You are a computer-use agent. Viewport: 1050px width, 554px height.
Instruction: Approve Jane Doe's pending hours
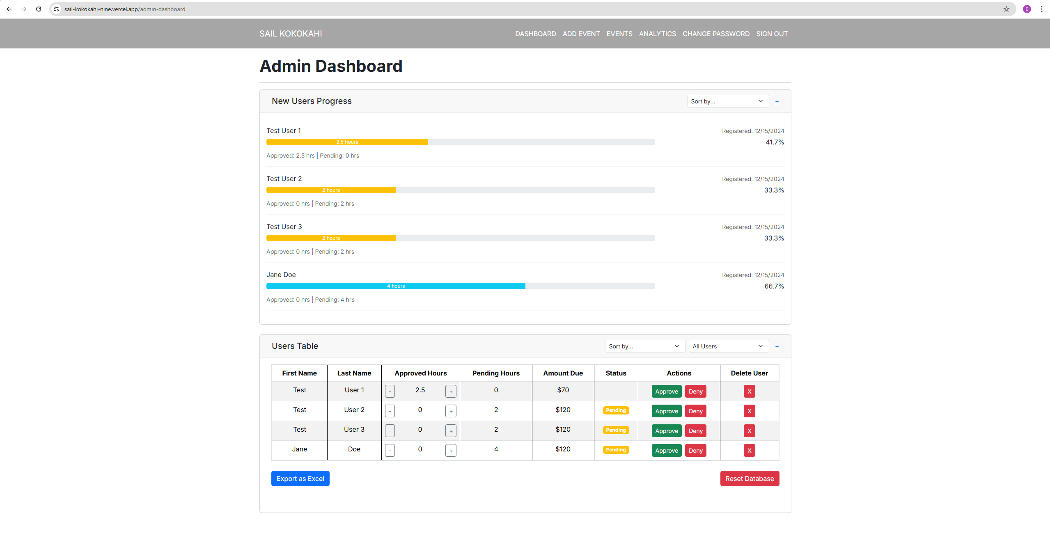point(666,451)
